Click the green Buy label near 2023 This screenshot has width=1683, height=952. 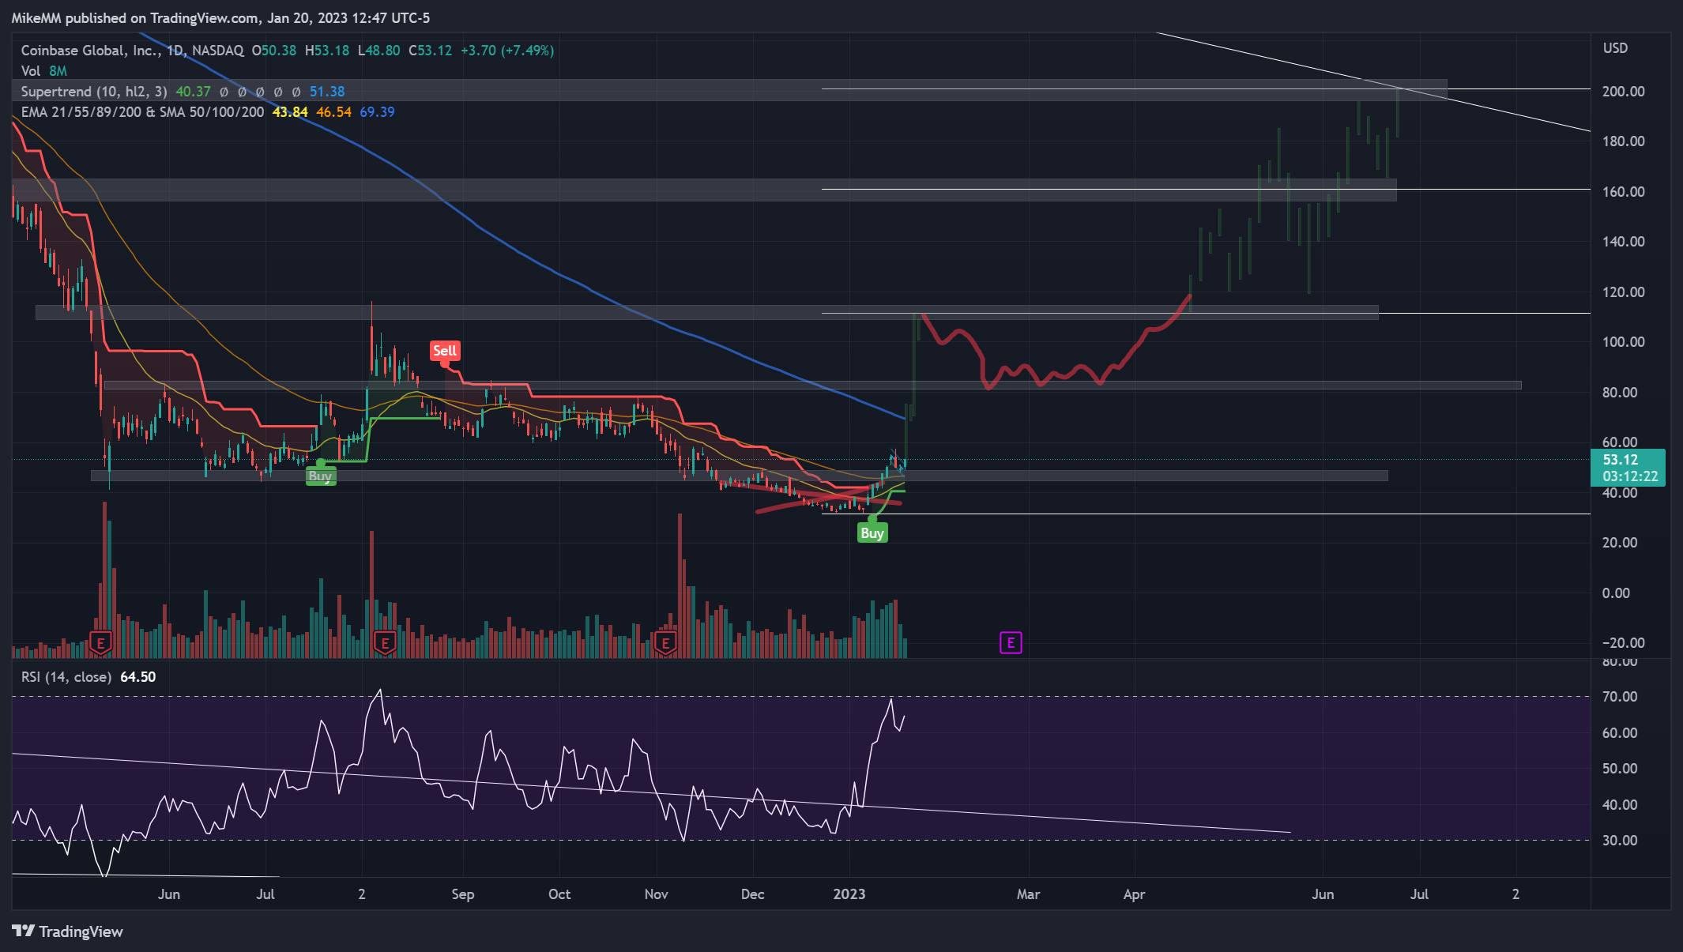point(872,533)
